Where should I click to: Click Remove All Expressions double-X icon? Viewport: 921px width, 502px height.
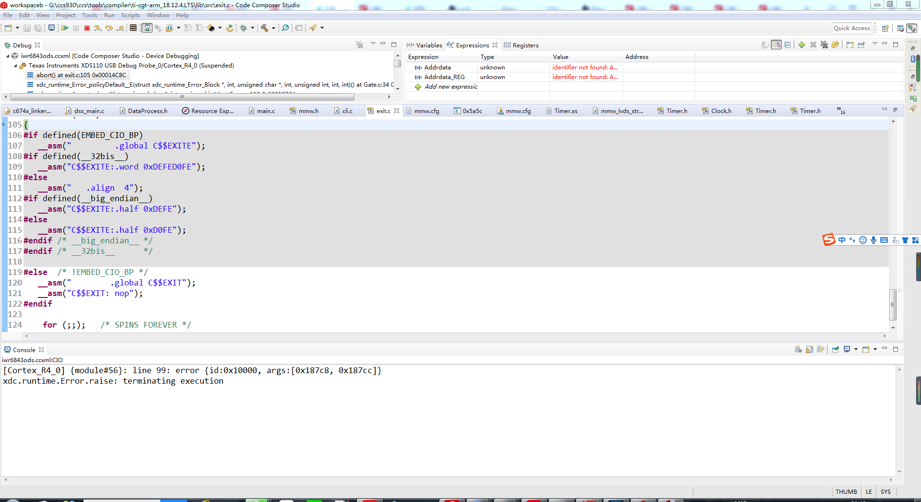coord(824,45)
